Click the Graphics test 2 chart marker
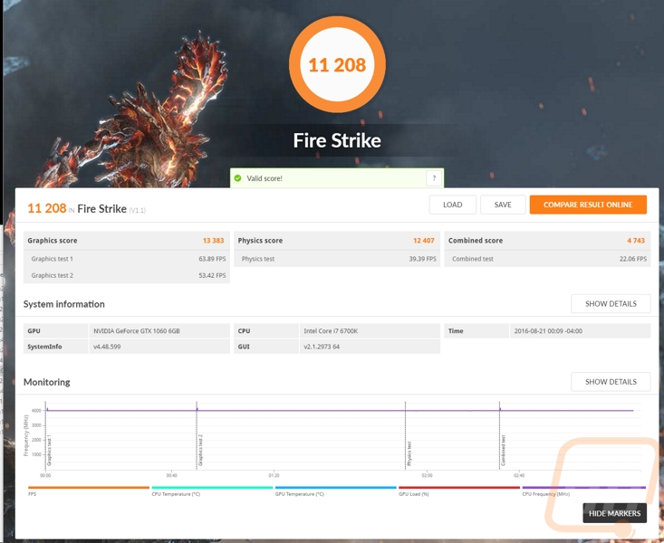 [200, 451]
